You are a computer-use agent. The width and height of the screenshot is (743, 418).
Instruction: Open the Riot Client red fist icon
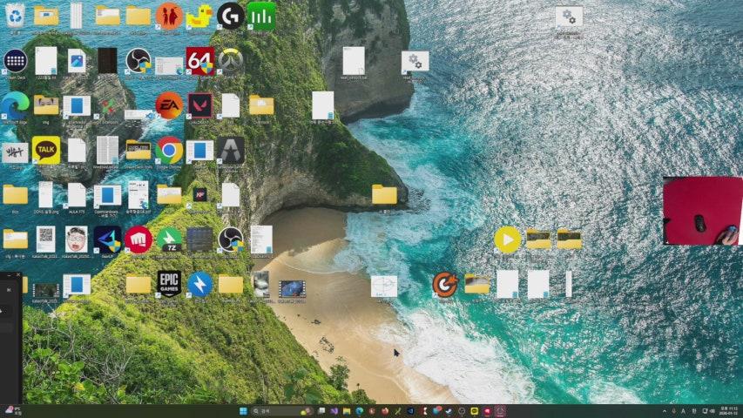pyautogui.click(x=138, y=239)
